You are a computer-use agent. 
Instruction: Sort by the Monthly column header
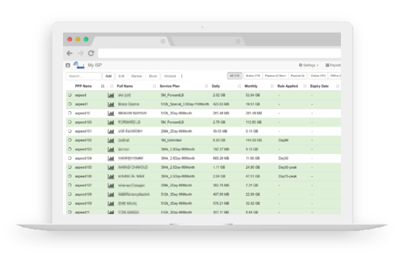pos(251,86)
